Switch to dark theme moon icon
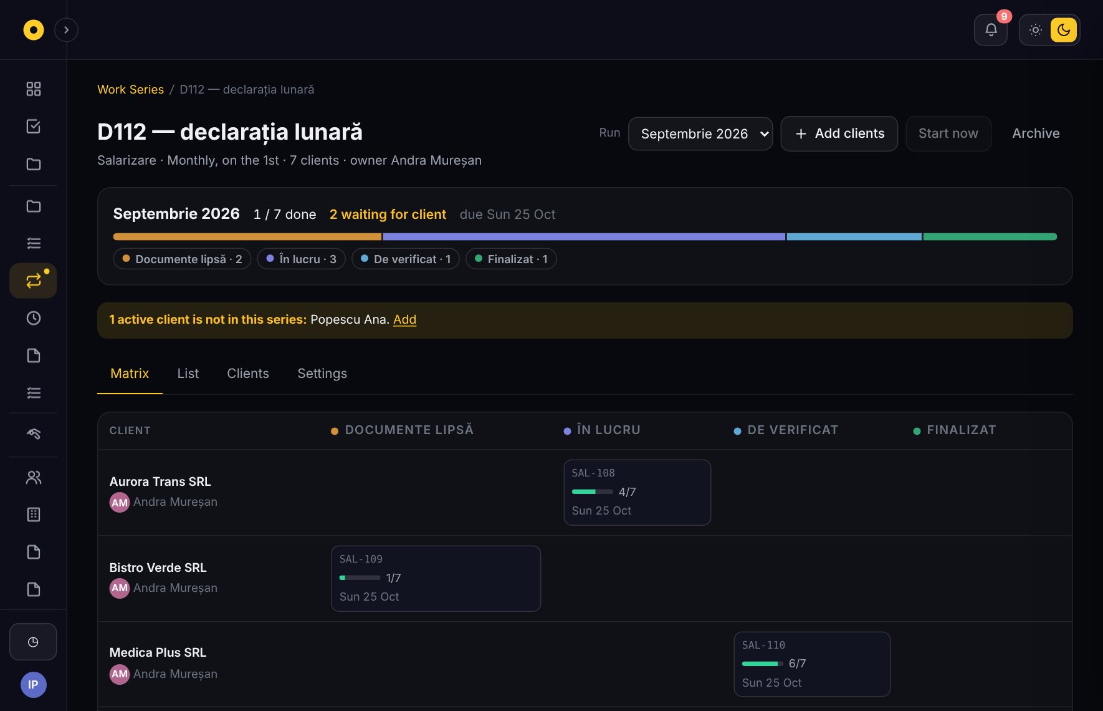The height and width of the screenshot is (711, 1103). (1064, 30)
